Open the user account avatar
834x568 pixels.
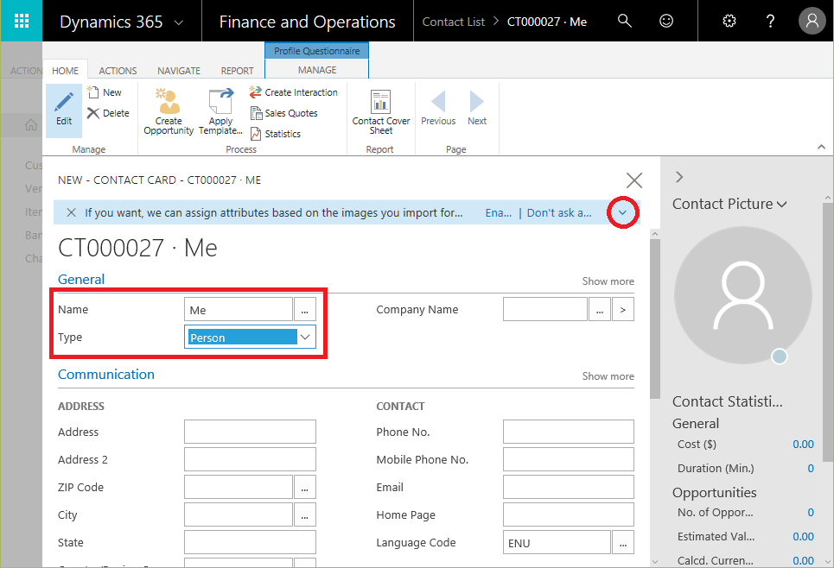pos(812,21)
